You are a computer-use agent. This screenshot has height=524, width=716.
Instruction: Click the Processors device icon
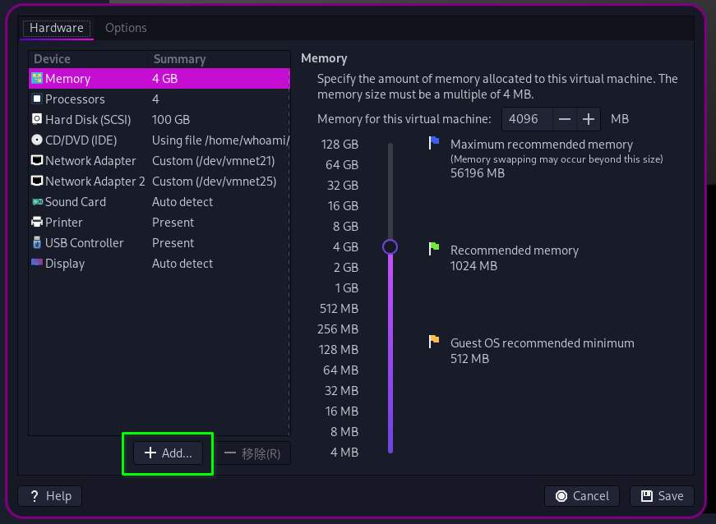(x=37, y=99)
